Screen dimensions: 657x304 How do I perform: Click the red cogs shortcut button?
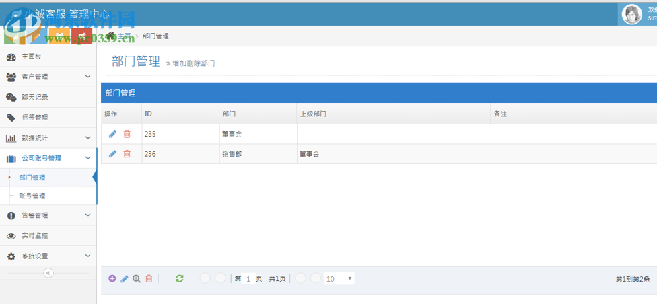(x=81, y=36)
